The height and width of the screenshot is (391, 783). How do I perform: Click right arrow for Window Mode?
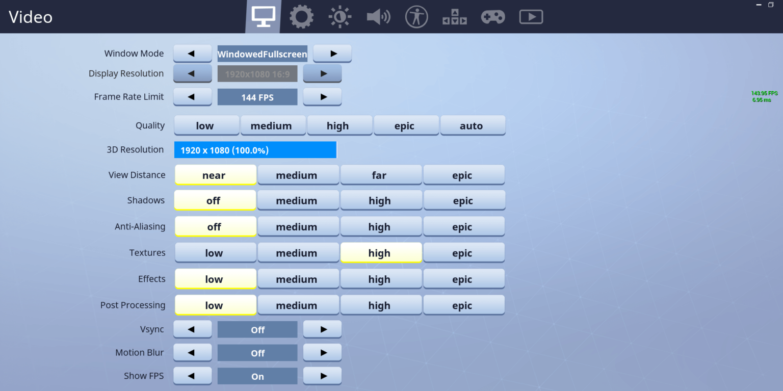332,54
